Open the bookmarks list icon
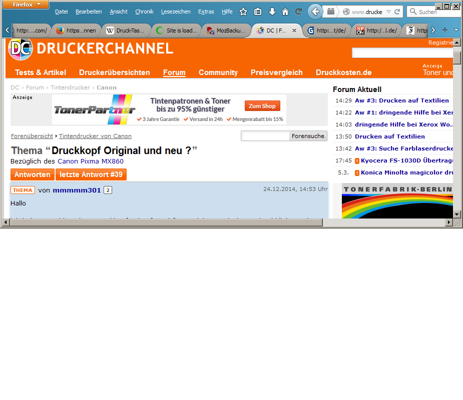The width and height of the screenshot is (463, 400). point(258,11)
